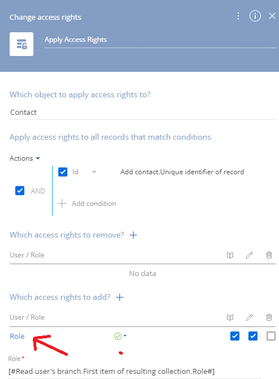
Task: Click the plus icon beside Add condition
Action: [62, 204]
